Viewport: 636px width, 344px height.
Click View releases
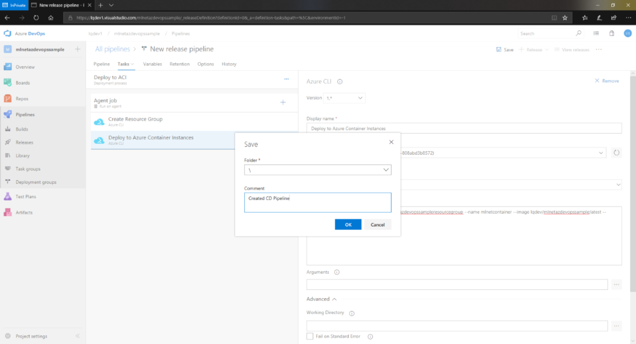point(572,50)
